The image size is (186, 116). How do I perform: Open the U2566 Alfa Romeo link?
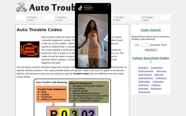tap(146, 78)
